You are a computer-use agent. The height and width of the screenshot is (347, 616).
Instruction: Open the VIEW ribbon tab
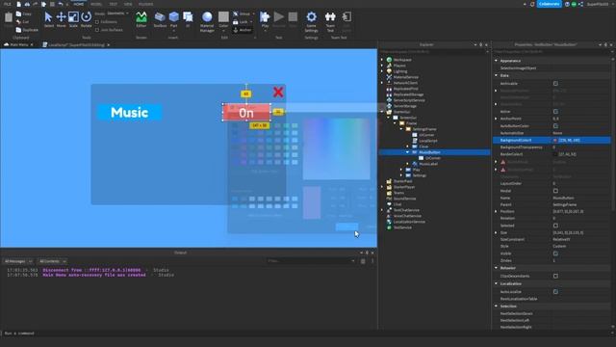128,4
